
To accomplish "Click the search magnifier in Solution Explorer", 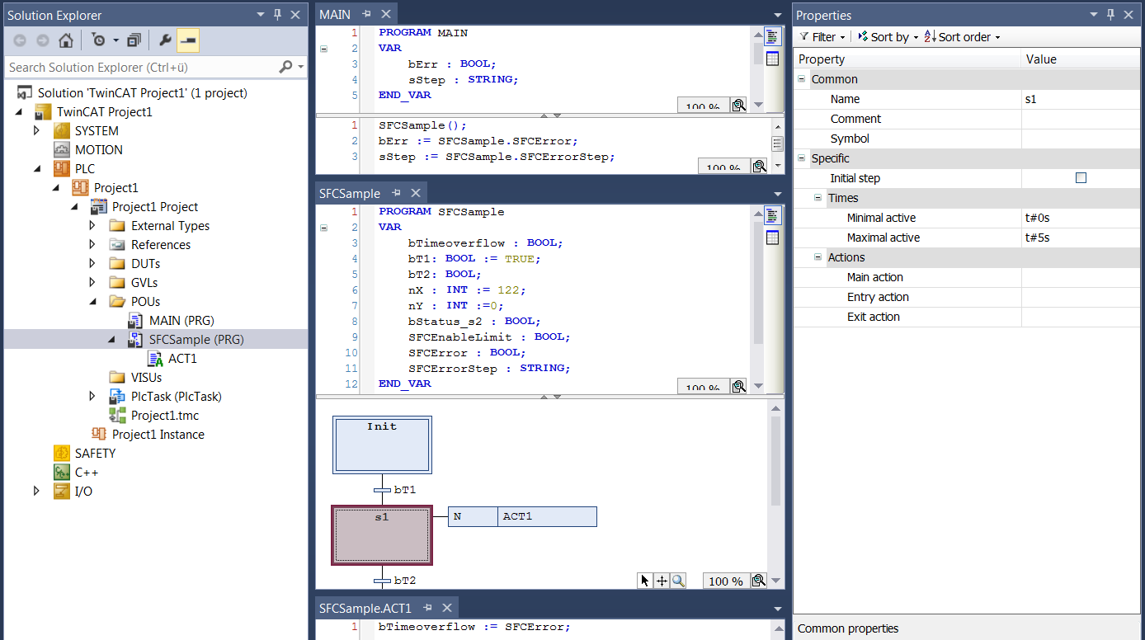I will pyautogui.click(x=286, y=67).
